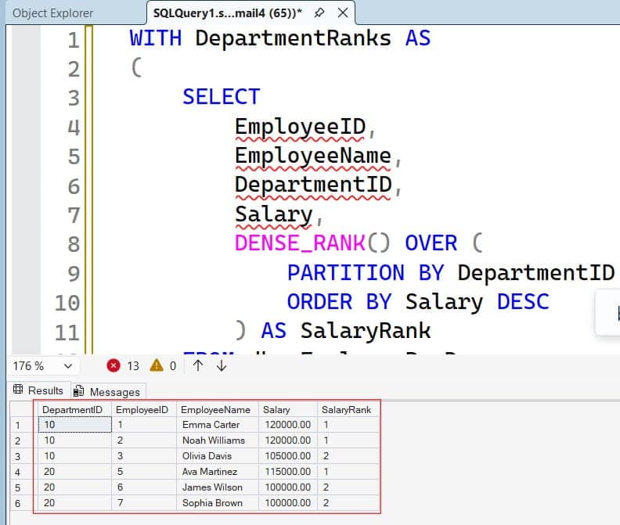620x525 pixels.
Task: Click ORDER BY on line 10
Action: click(339, 302)
